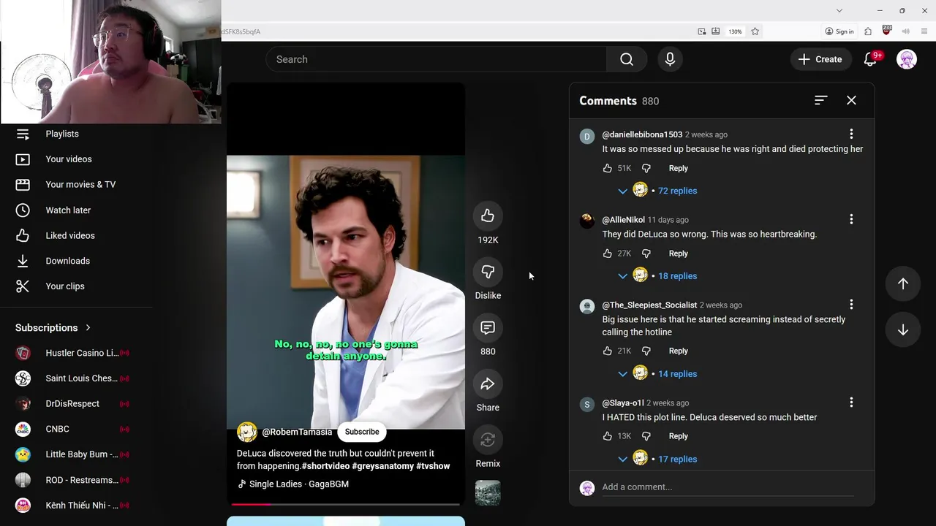
Task: Go to next short with down arrow
Action: tap(903, 330)
